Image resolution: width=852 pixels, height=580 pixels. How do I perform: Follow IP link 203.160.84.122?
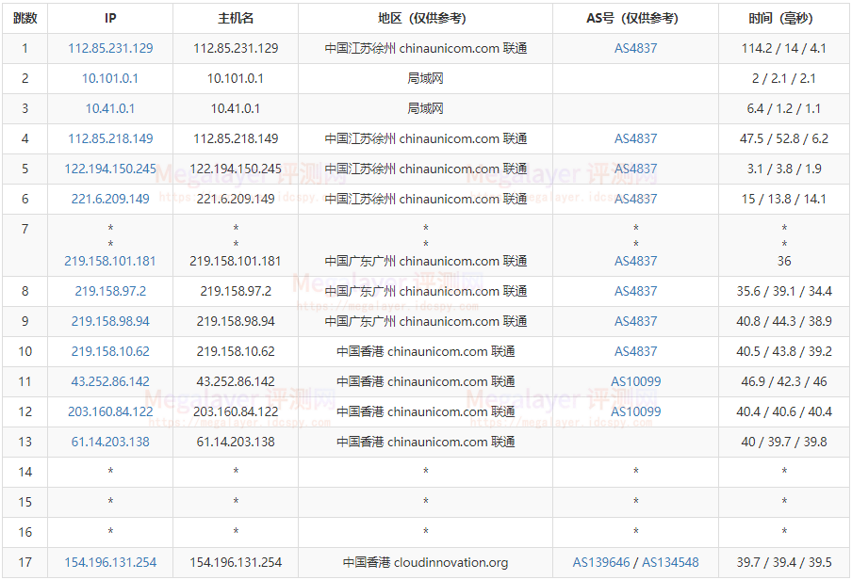point(110,411)
